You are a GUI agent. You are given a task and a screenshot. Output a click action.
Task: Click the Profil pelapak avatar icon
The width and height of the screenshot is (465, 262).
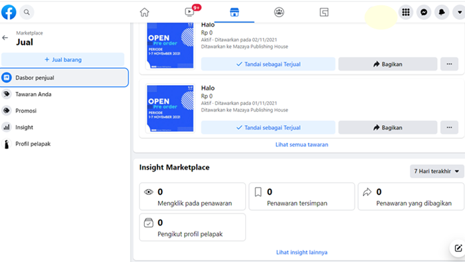tap(7, 144)
